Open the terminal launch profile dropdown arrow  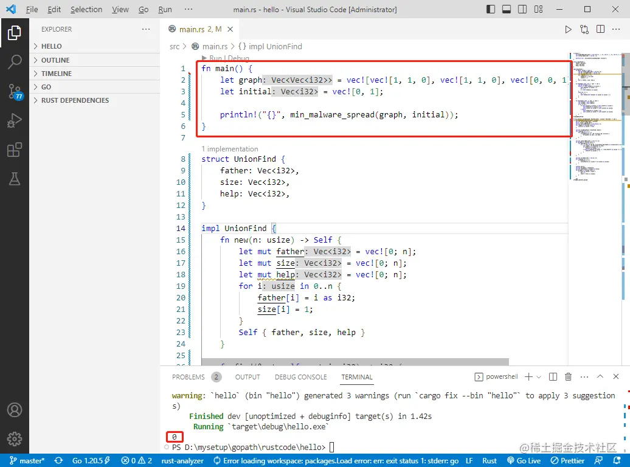[x=539, y=377]
